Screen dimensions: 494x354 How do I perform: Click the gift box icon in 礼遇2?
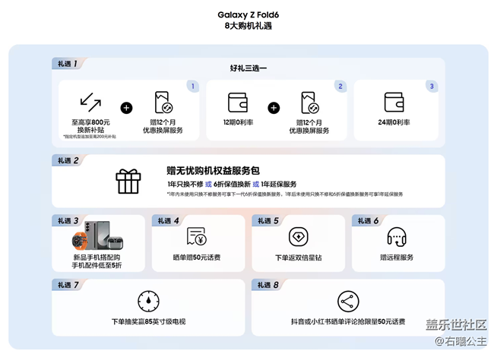point(128,180)
